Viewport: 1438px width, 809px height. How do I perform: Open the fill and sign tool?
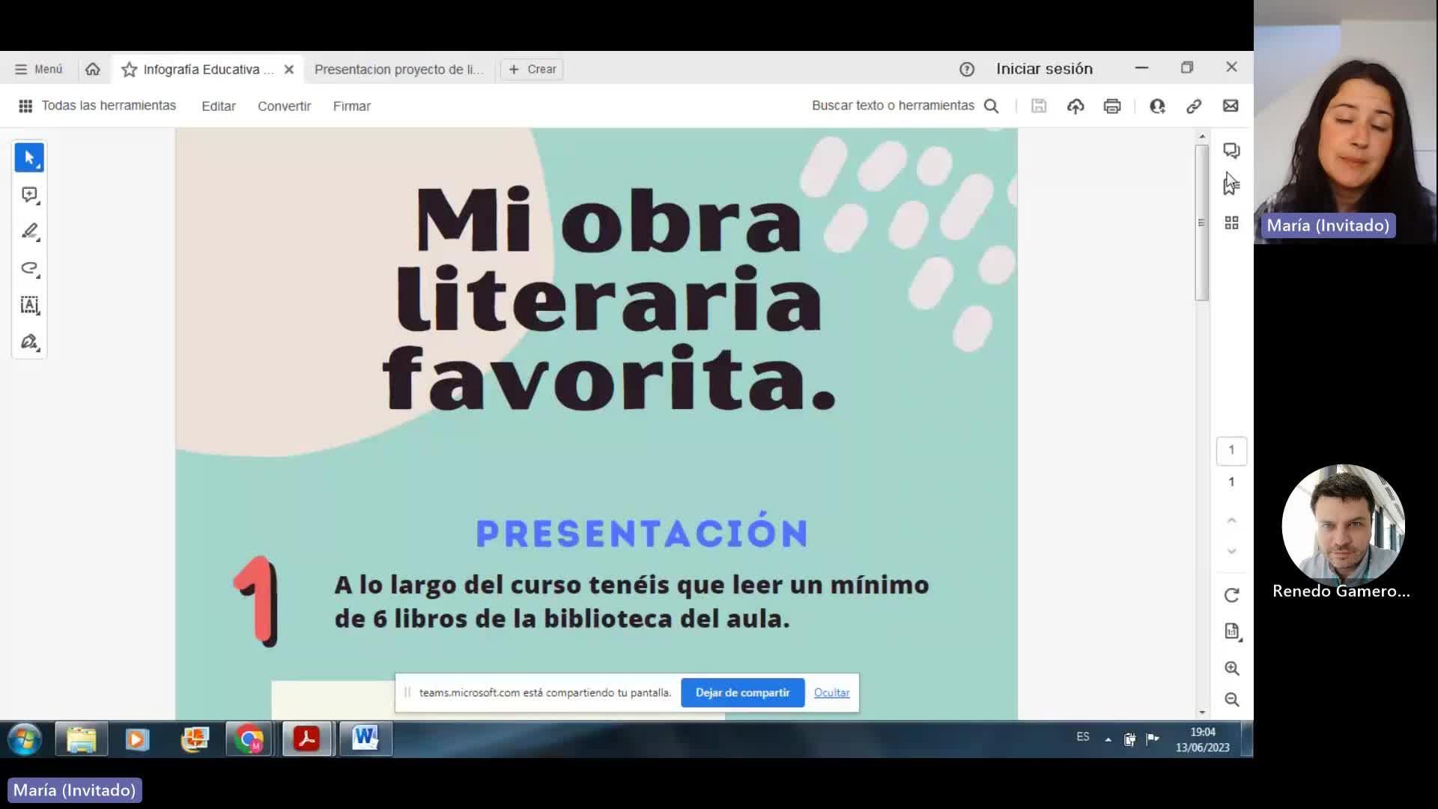pyautogui.click(x=29, y=342)
